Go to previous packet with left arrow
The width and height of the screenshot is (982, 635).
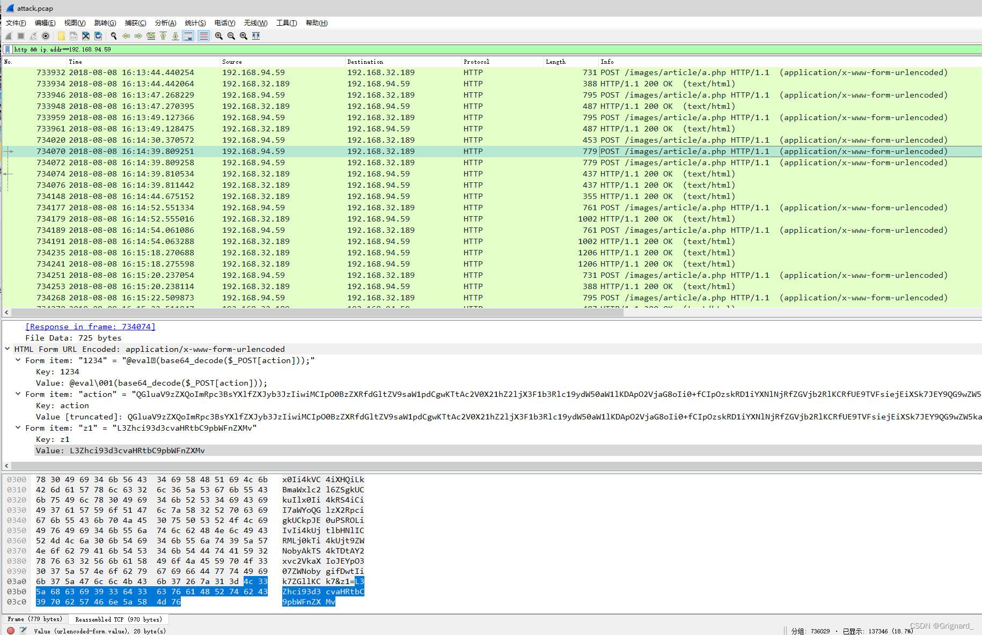coord(126,36)
